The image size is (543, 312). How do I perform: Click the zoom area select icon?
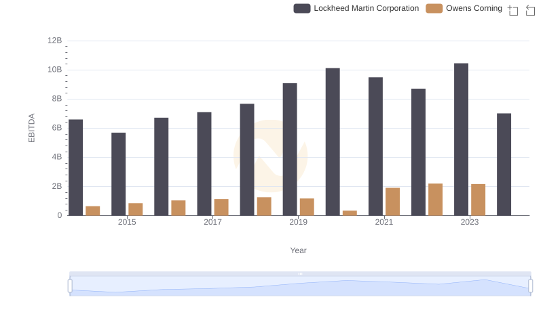(513, 9)
